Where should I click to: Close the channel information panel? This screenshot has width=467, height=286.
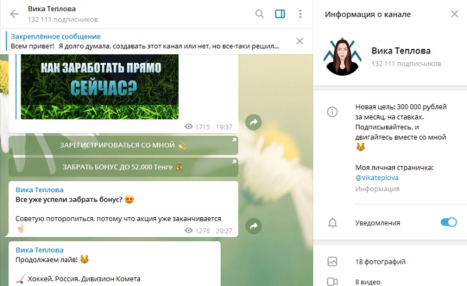[454, 14]
